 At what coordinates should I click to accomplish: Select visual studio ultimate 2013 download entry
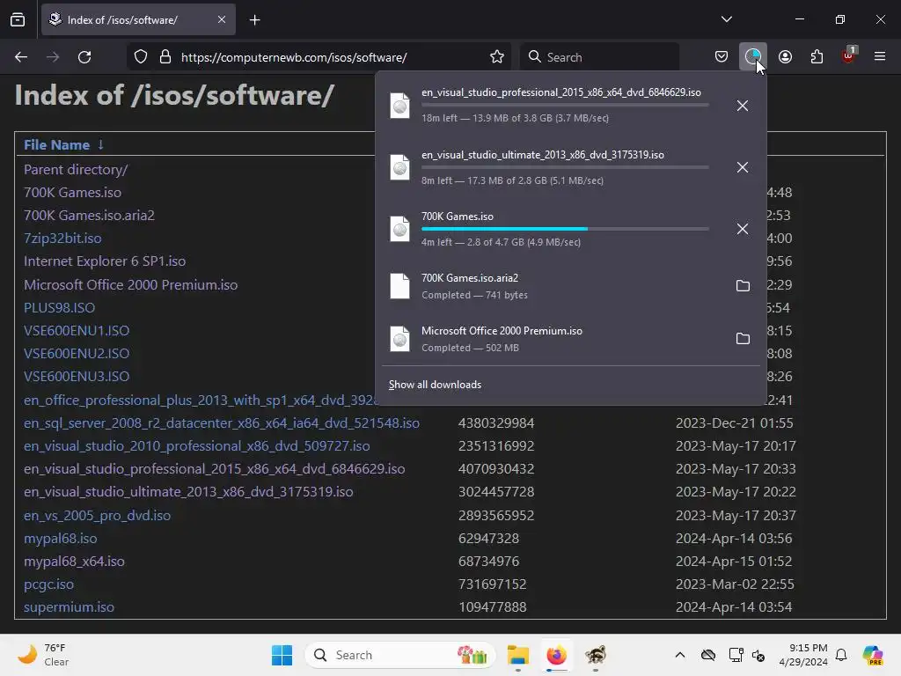click(x=551, y=167)
